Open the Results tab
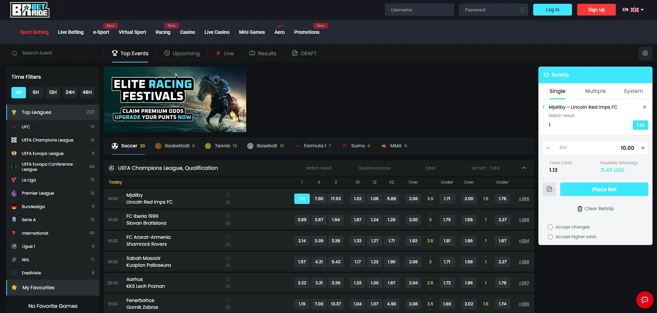This screenshot has height=313, width=657. 263,53
